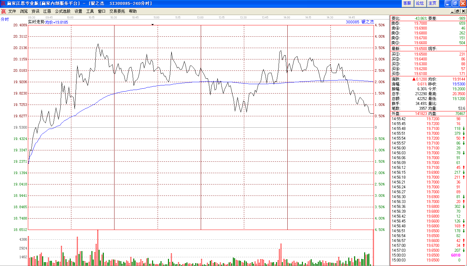Click the 笔数 value 3957
The image size is (467, 266).
tap(423, 108)
